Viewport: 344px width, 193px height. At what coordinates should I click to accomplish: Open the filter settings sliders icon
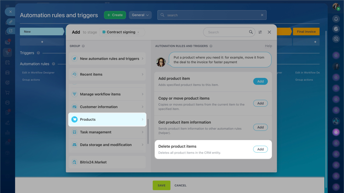[x=260, y=32]
